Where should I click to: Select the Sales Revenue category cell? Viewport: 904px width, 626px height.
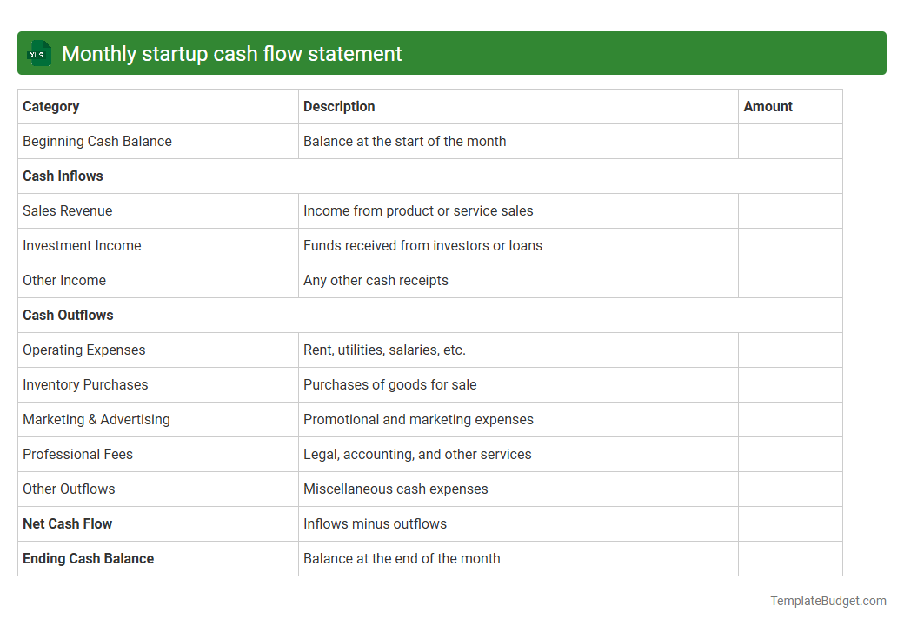(x=67, y=210)
